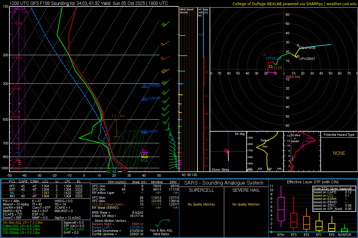The width and height of the screenshot is (358, 238).
Task: Click the Effective Layer STP (with CIN) title
Action: (312, 182)
